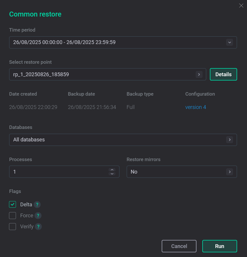247x257 pixels.
Task: Increment the Processes value with the up arrow
Action: 112,170
